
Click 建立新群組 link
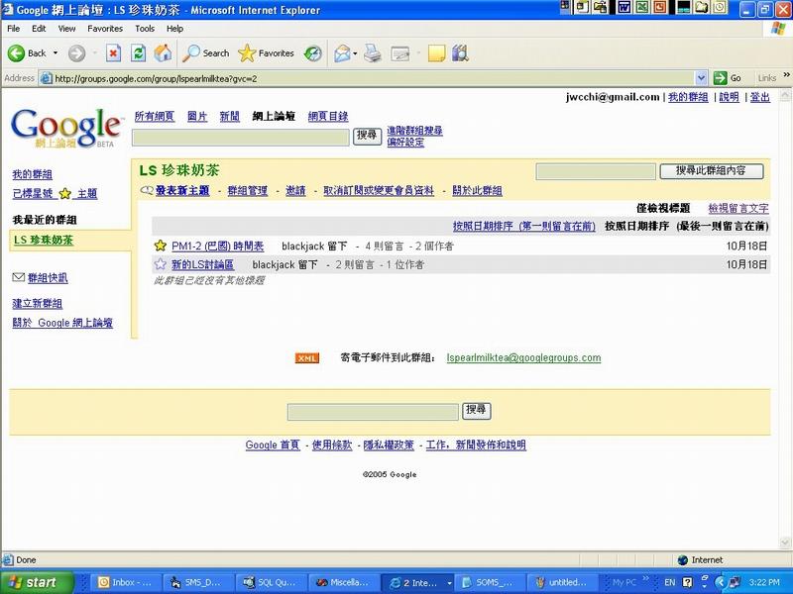coord(38,303)
